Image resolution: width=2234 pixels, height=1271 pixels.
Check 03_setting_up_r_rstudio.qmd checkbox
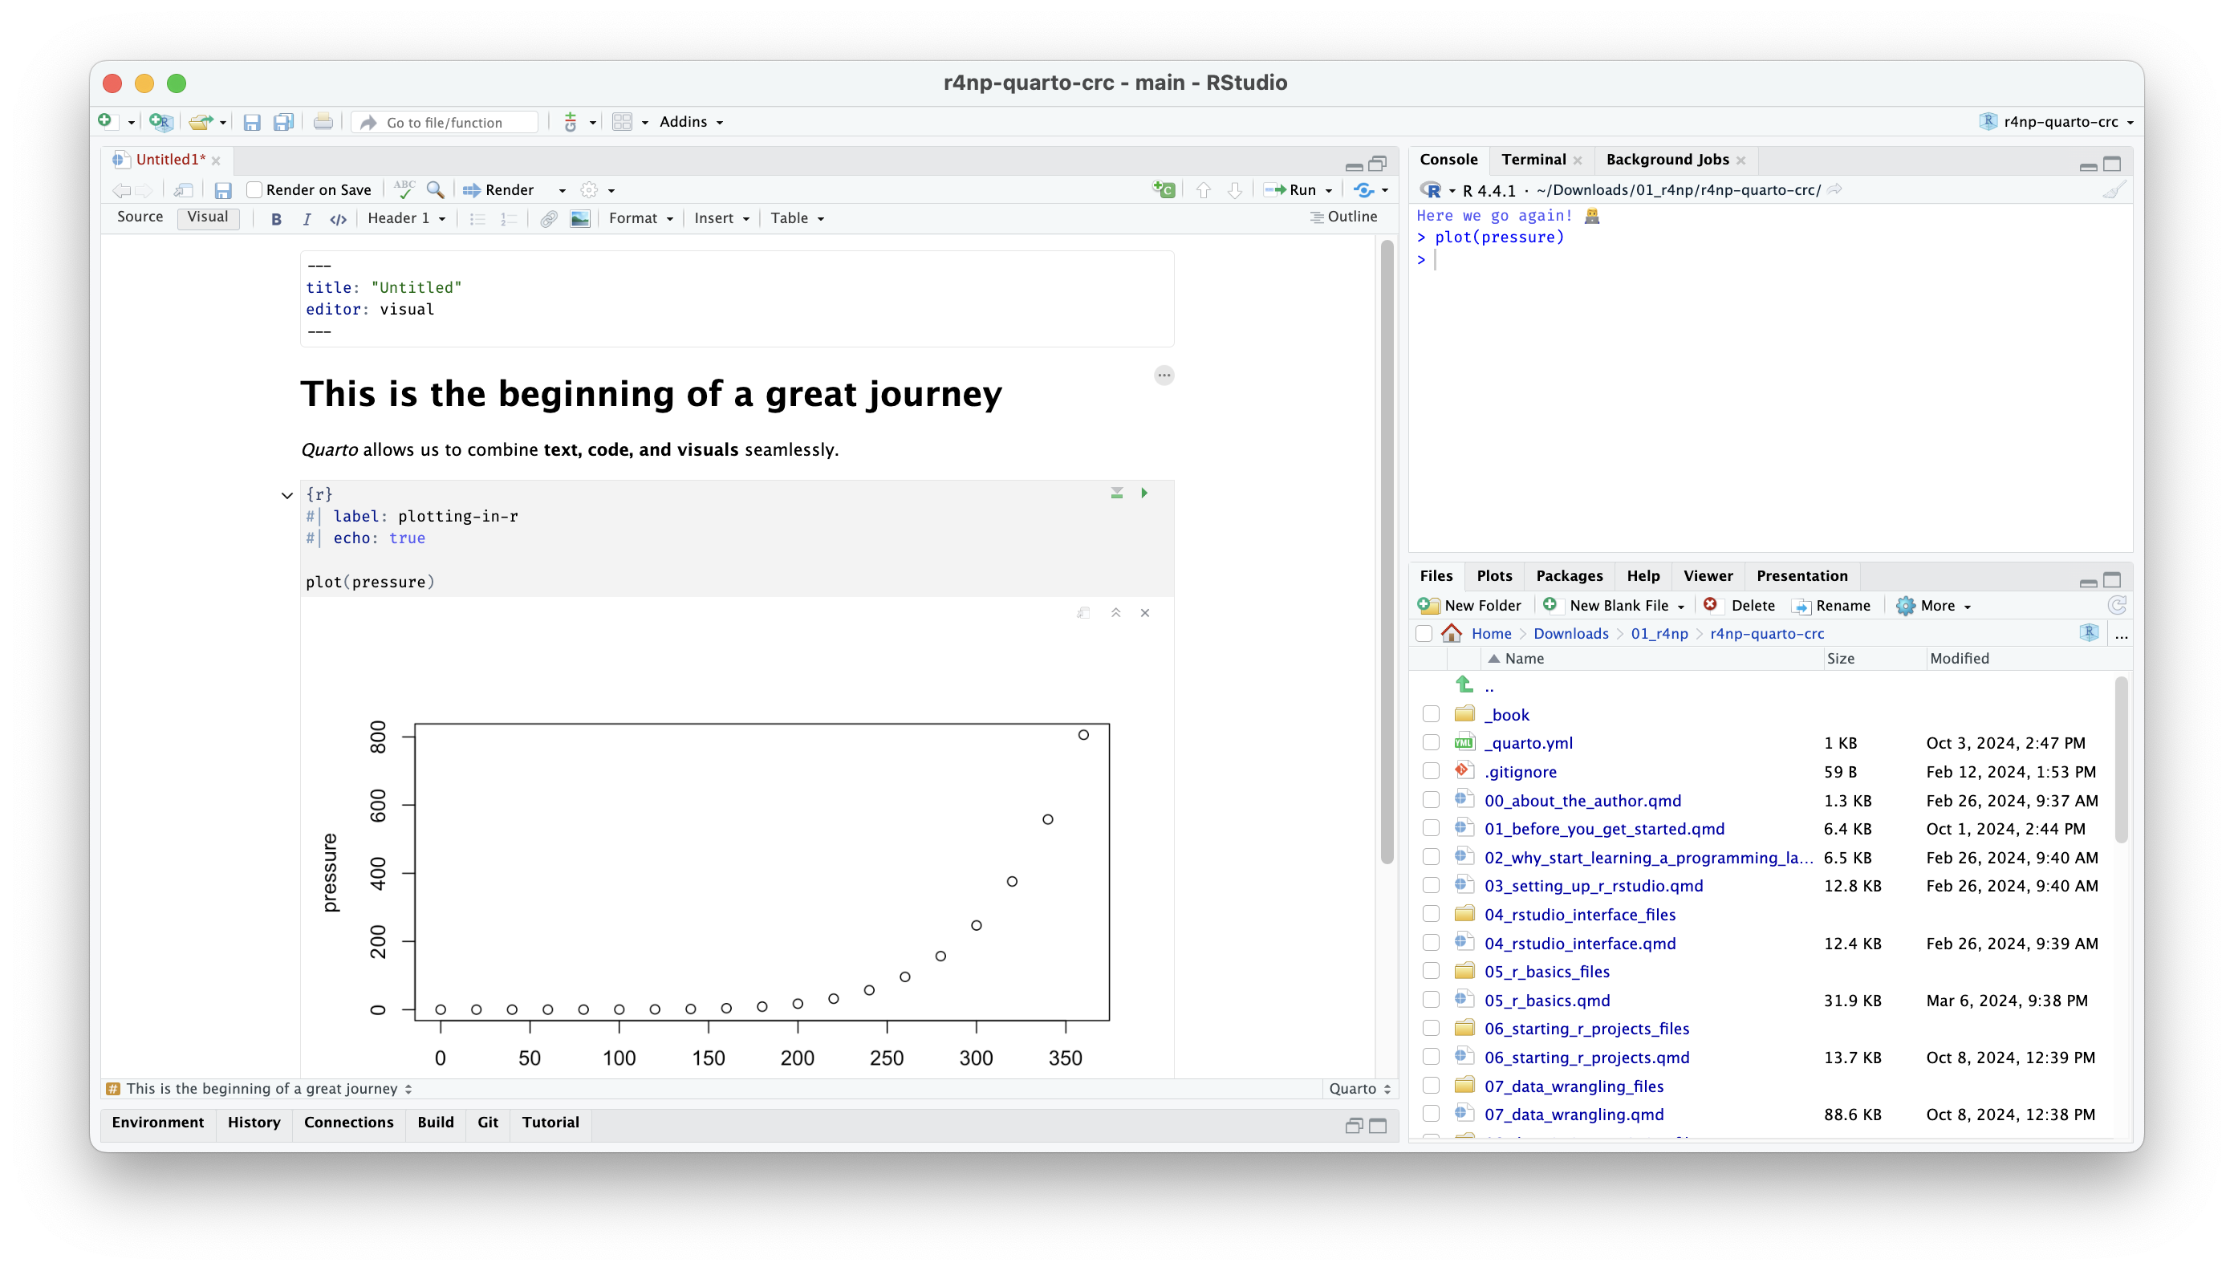(x=1431, y=885)
